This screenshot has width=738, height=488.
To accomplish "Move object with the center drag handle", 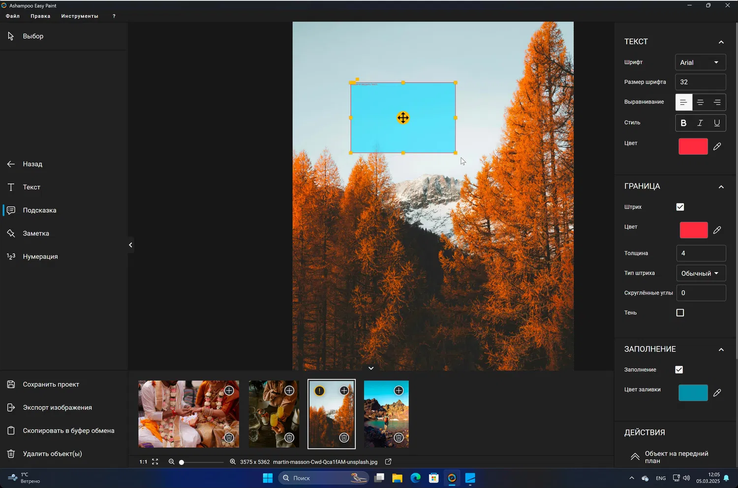I will [x=403, y=118].
